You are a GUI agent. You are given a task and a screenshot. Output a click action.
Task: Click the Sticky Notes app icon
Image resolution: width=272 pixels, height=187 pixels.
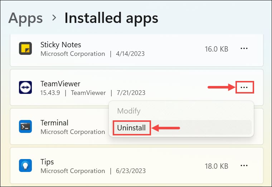(25, 49)
